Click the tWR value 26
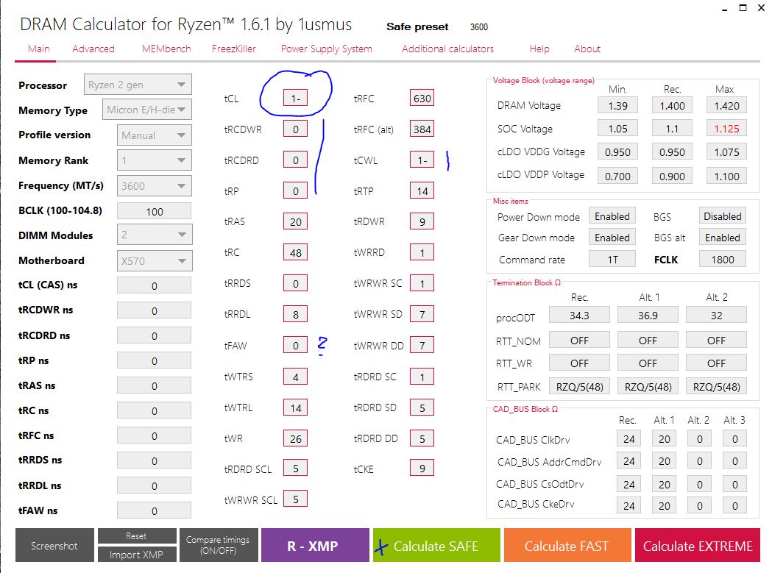Screen dimensions: 772x573 [x=295, y=438]
